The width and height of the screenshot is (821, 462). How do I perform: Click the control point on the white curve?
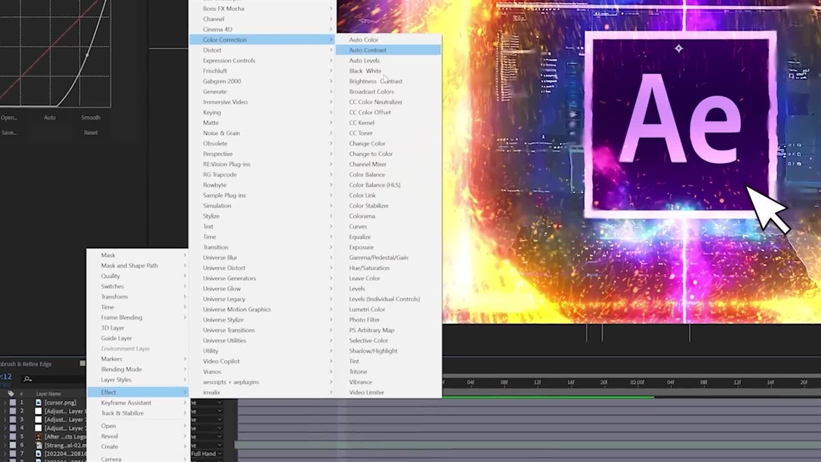(88, 56)
